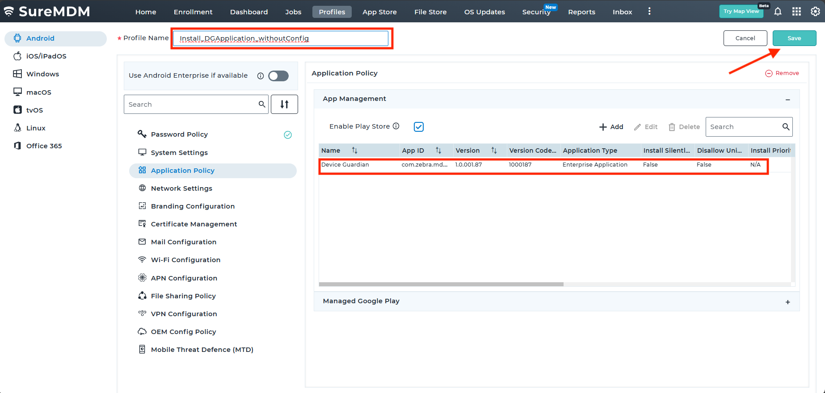Delete the selected application

pos(684,127)
